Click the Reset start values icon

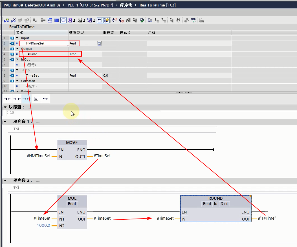(35, 20)
